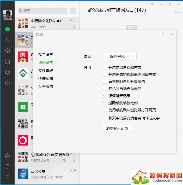Click the muted bell on 中石油 chat

pyautogui.click(x=74, y=27)
